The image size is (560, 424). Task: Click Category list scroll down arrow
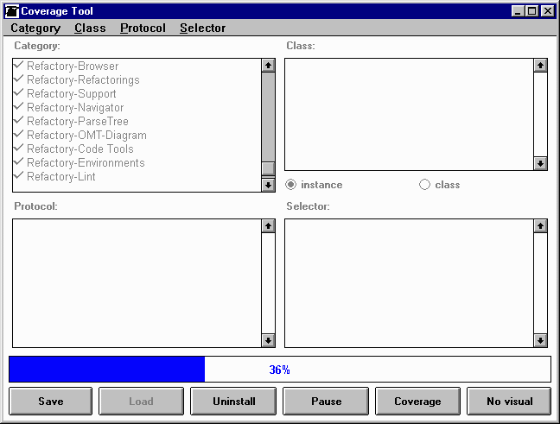[x=268, y=185]
